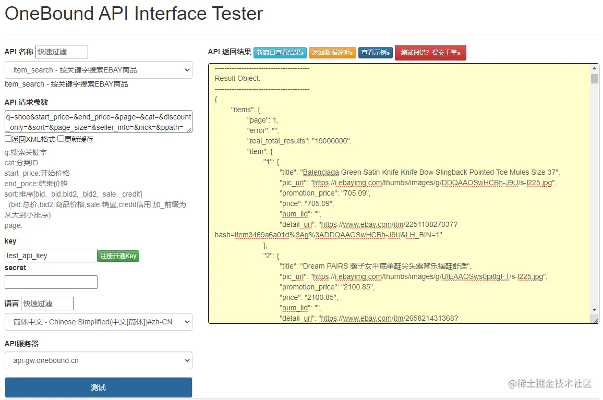
Task: Click the result box resize handle
Action: [x=595, y=320]
